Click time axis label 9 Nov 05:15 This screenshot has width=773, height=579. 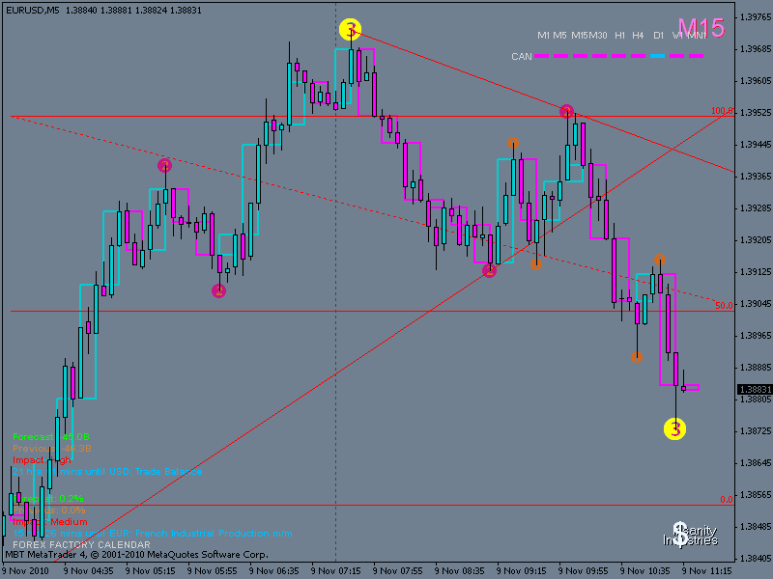(x=151, y=571)
